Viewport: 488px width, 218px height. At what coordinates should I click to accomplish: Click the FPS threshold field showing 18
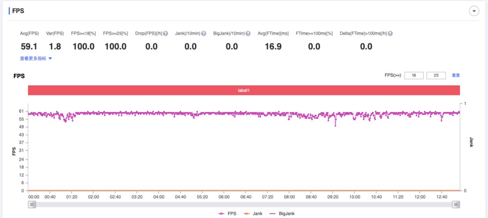click(x=414, y=75)
